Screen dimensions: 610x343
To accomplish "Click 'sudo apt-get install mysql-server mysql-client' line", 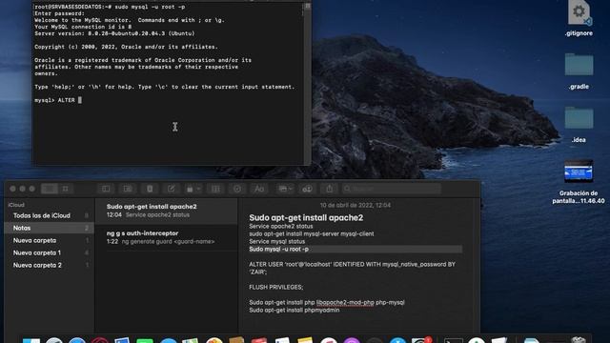I will [x=312, y=233].
